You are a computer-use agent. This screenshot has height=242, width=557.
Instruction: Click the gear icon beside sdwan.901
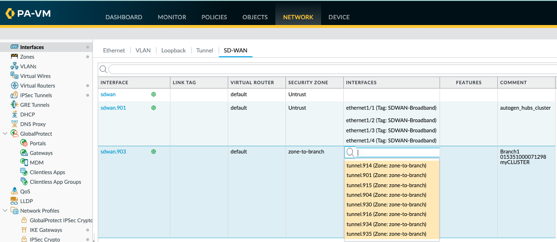click(154, 108)
